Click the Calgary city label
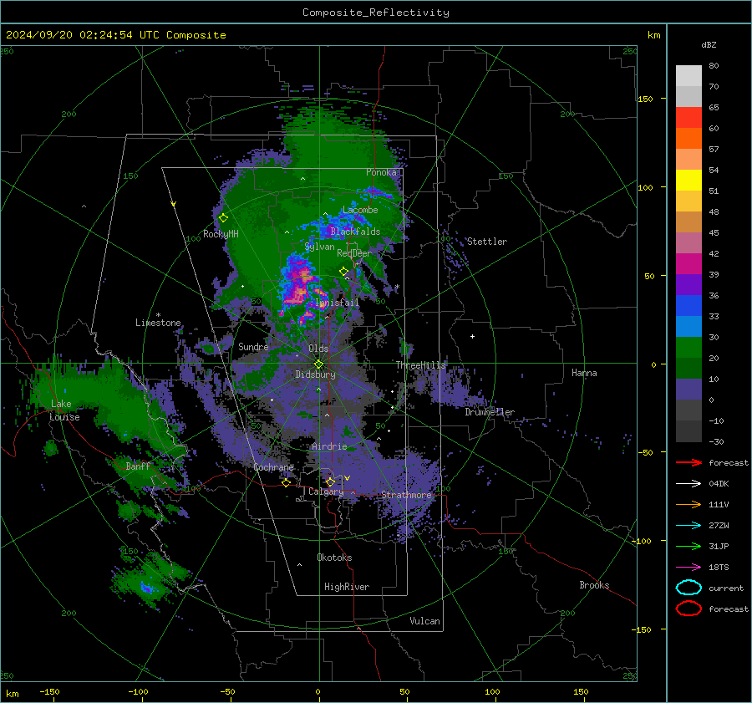This screenshot has width=752, height=703. 326,492
